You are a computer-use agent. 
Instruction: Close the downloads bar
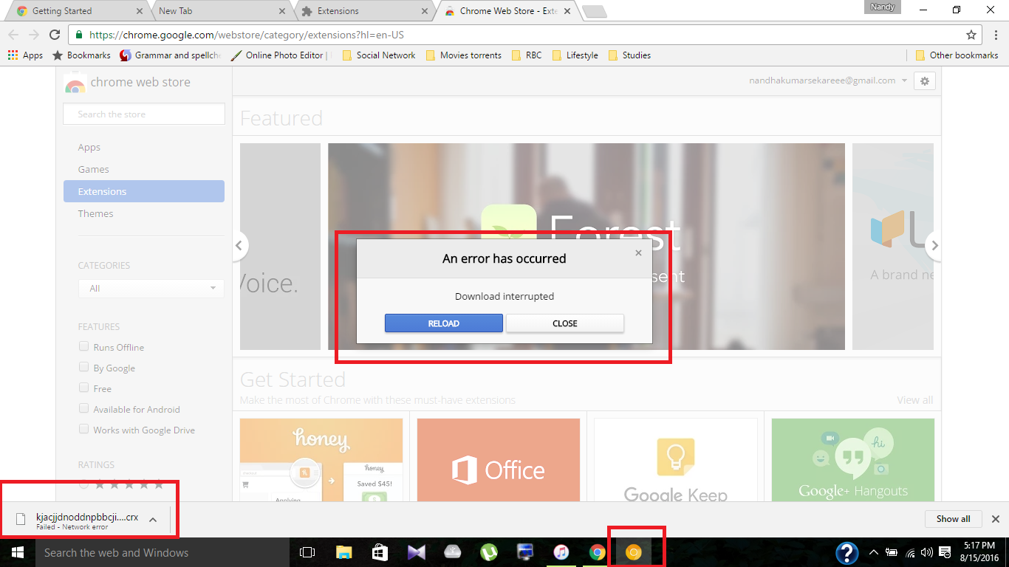[x=995, y=519]
